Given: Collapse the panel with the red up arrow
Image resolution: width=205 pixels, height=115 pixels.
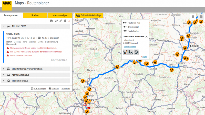Looking at the screenshot, I should (69, 21).
